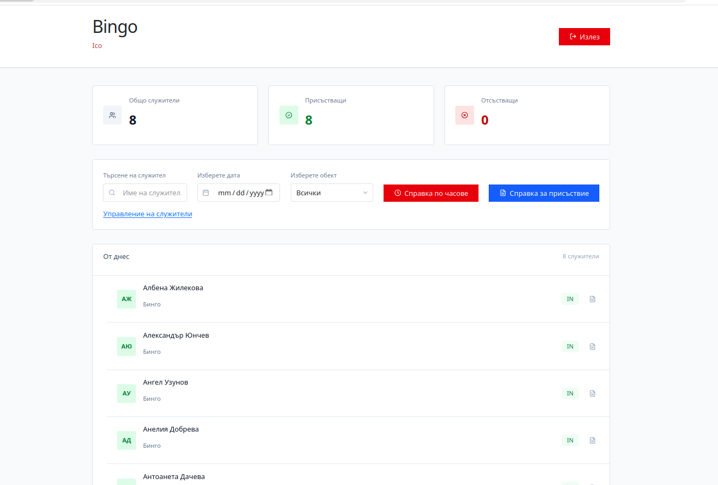The image size is (718, 485).
Task: Click the IN badge for Ангел Узунов
Action: (x=570, y=393)
